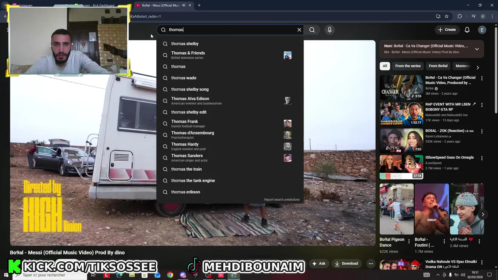
Task: Open the media control icon in browser toolbar
Action: [x=473, y=16]
